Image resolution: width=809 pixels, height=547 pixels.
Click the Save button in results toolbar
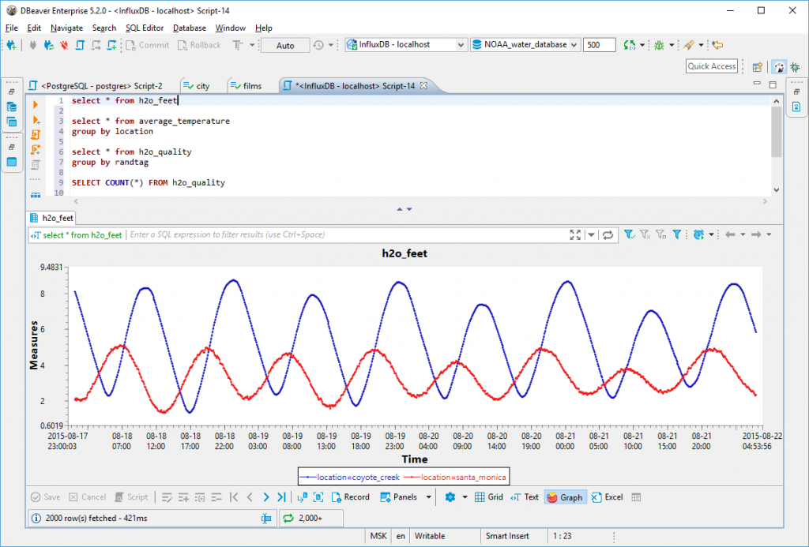45,497
